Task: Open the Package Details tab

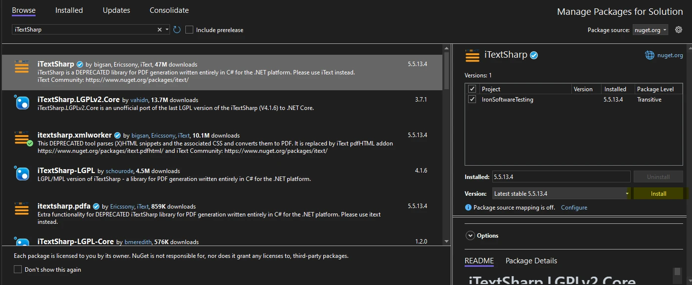Action: (531, 261)
